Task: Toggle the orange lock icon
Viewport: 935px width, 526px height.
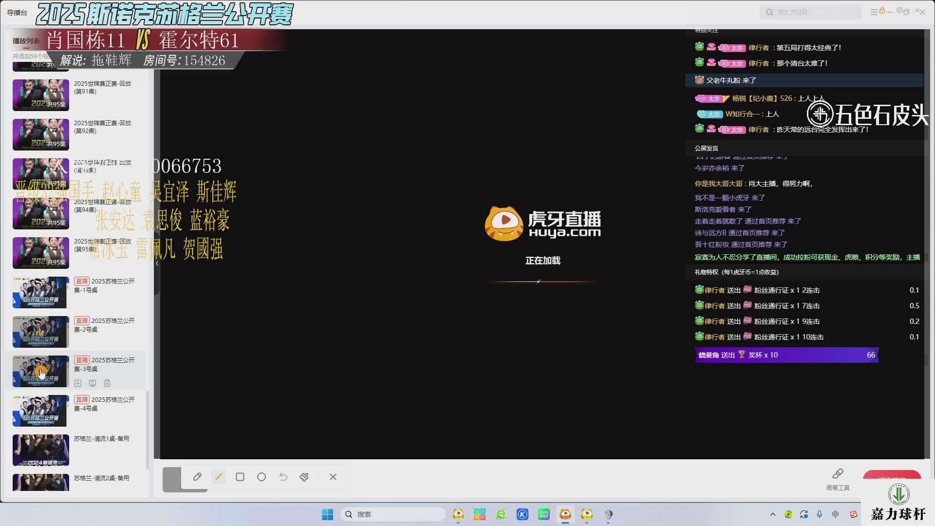Action: [x=882, y=11]
